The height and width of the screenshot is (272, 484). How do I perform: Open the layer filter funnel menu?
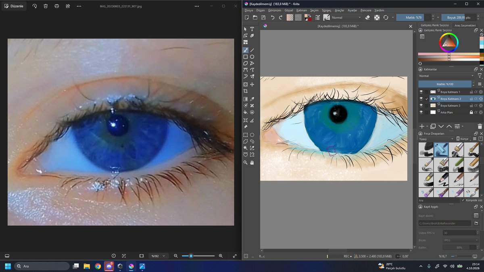(x=480, y=76)
